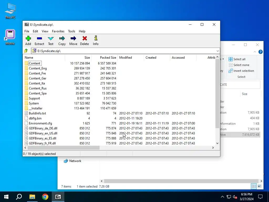
Task: Select Network in Explorer navigation pane
Action: 73,161
